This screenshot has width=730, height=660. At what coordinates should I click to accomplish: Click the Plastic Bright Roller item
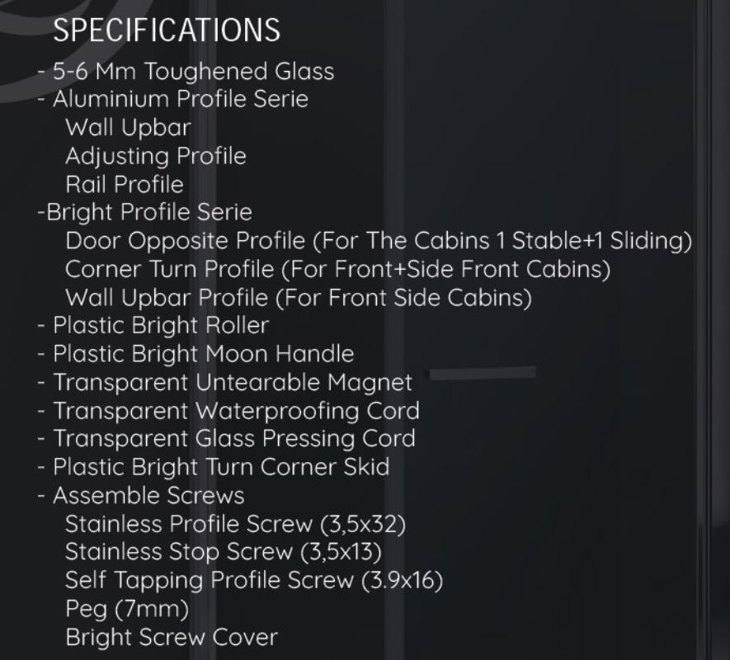(x=153, y=325)
